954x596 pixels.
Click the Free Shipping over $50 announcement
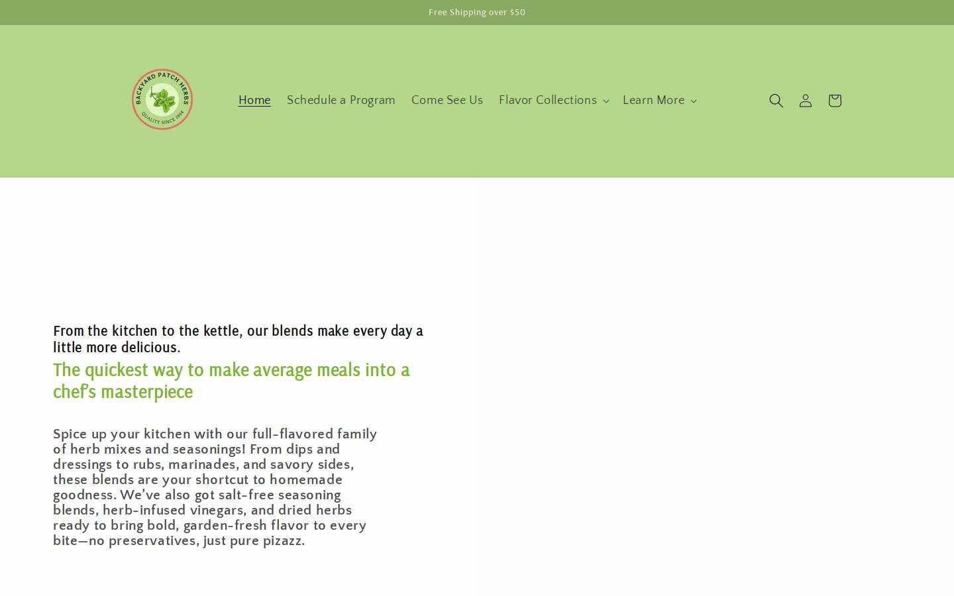point(477,13)
